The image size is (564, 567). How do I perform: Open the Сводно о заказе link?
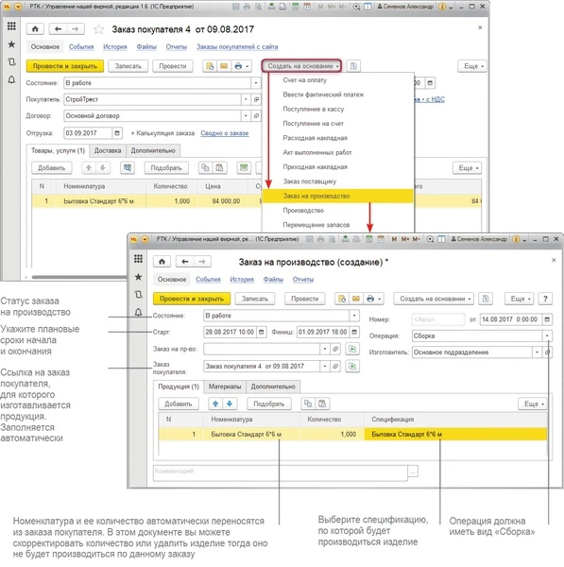tap(225, 133)
